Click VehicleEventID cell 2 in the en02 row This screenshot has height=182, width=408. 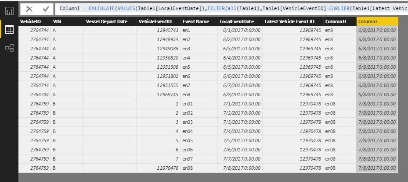159,113
